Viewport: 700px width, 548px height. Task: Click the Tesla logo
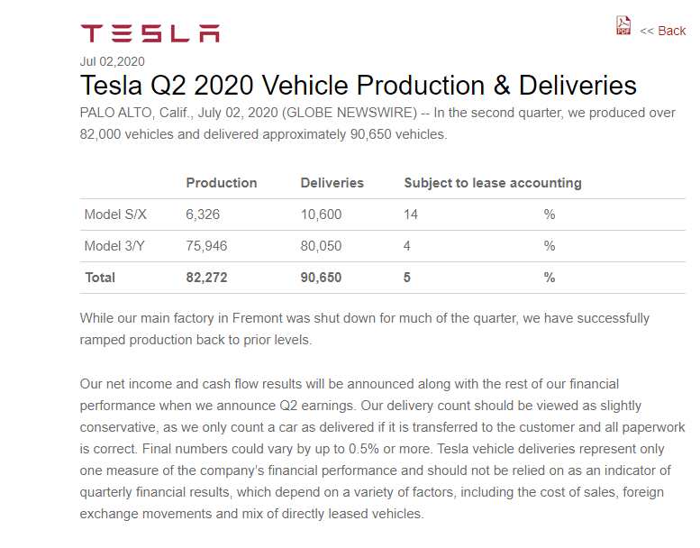click(150, 33)
